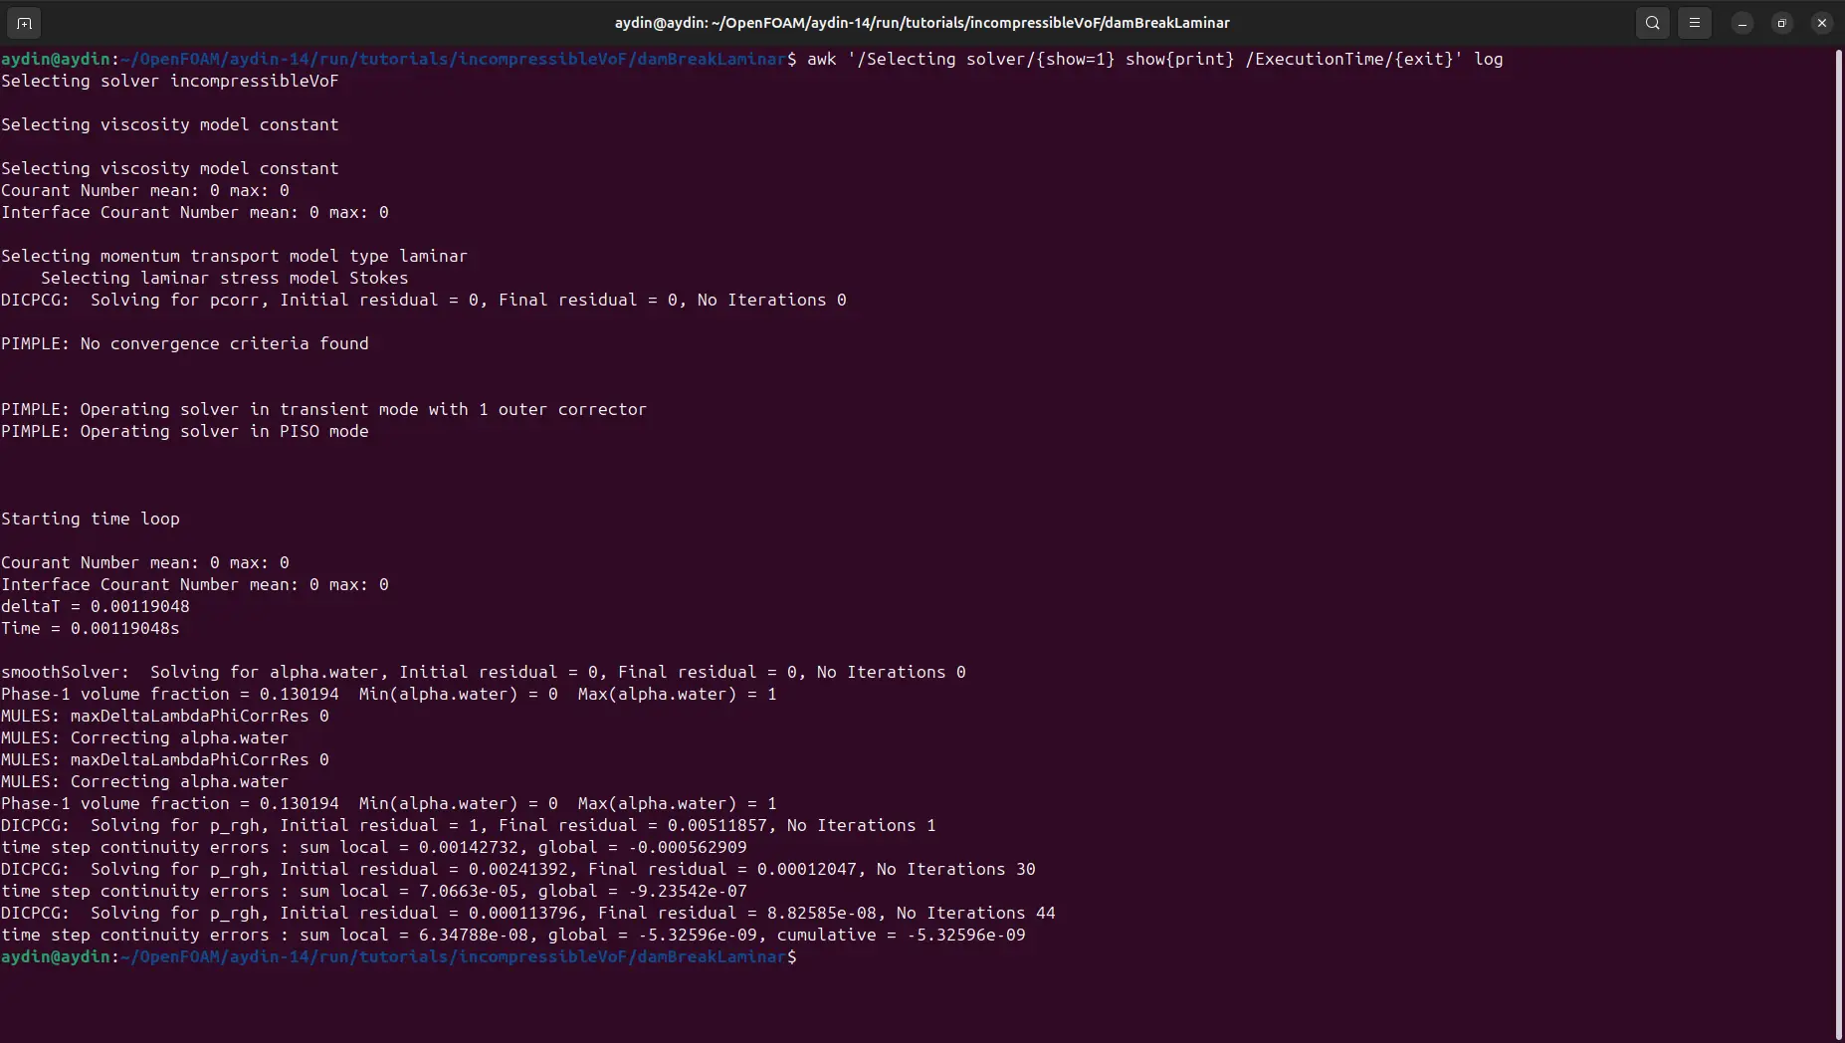Click the 'Starting time loop' line
Image resolution: width=1845 pixels, height=1043 pixels.
point(91,519)
